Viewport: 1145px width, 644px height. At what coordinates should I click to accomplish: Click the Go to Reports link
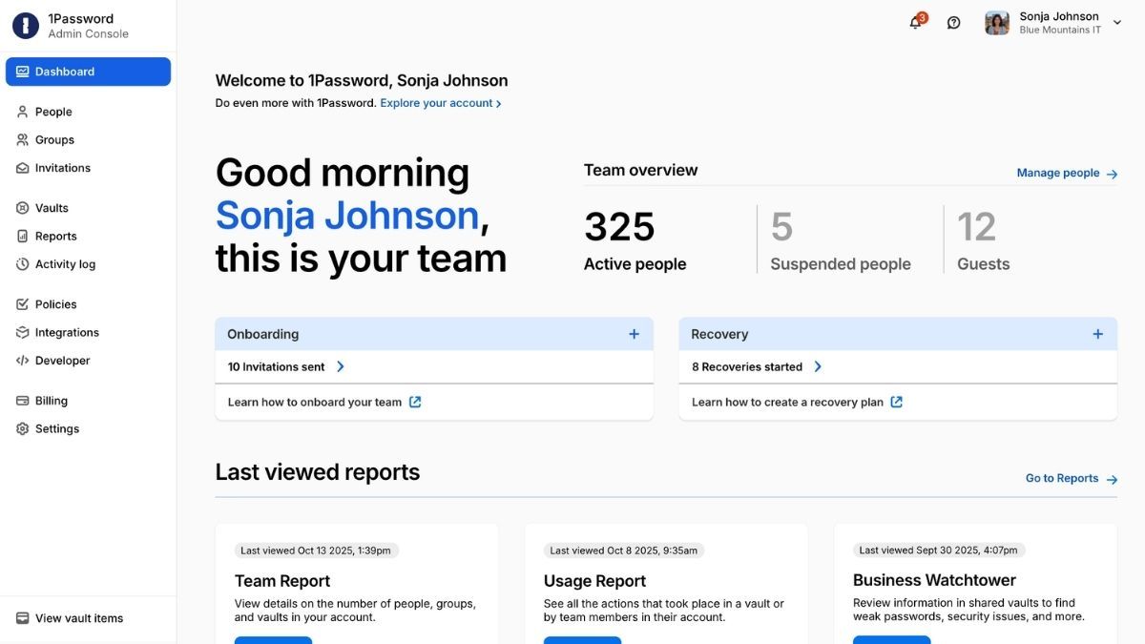(x=1062, y=478)
